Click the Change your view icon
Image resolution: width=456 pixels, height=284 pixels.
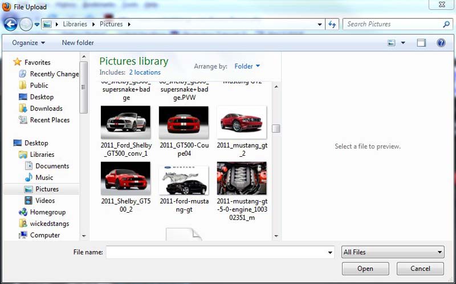point(392,43)
